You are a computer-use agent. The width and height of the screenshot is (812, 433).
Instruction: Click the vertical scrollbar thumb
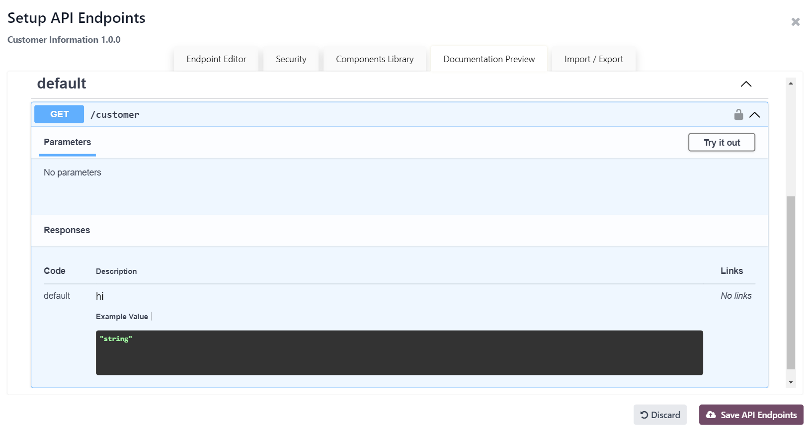(x=791, y=282)
